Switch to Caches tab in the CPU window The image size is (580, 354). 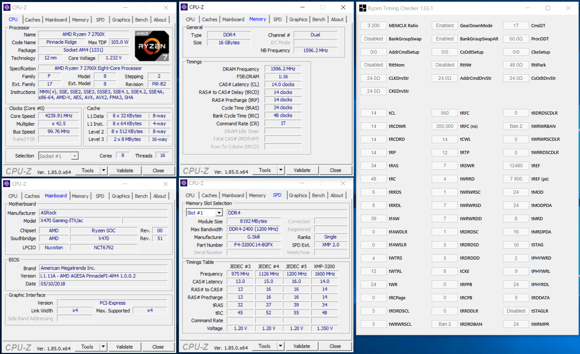point(32,20)
